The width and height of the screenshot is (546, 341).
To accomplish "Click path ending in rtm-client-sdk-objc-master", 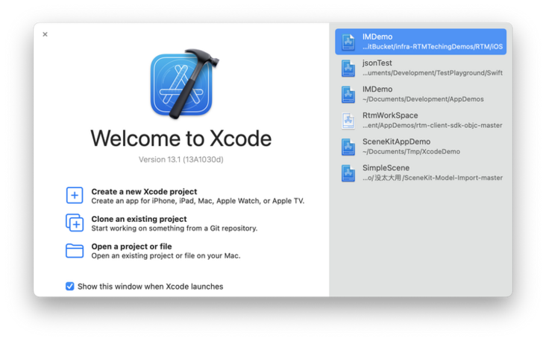I will pyautogui.click(x=432, y=126).
